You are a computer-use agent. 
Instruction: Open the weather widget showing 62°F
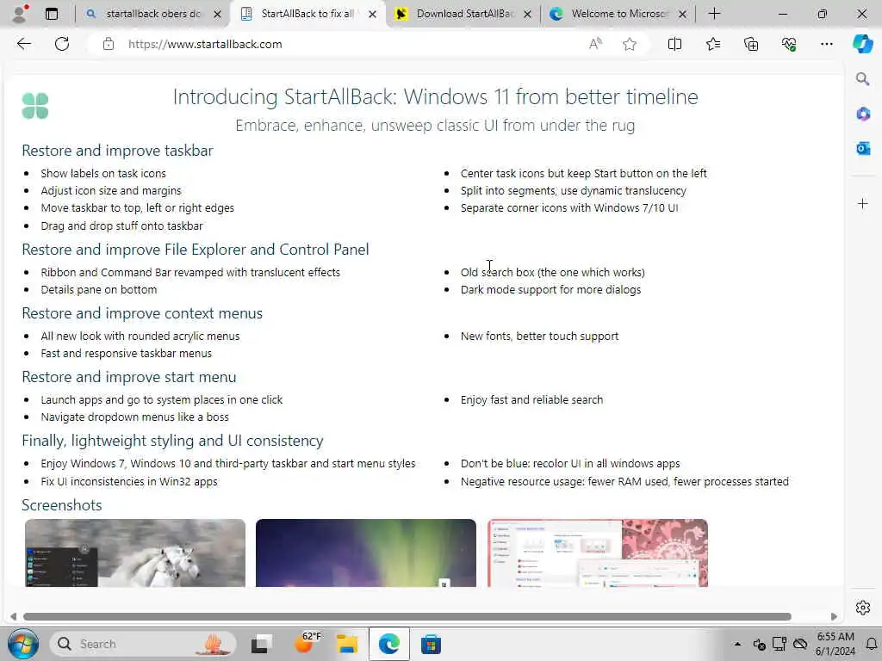click(x=308, y=643)
